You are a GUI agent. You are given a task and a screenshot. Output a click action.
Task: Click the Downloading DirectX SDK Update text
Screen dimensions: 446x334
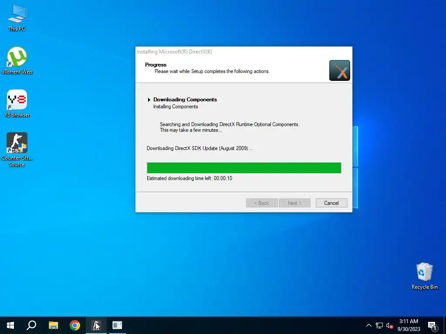pyautogui.click(x=199, y=148)
